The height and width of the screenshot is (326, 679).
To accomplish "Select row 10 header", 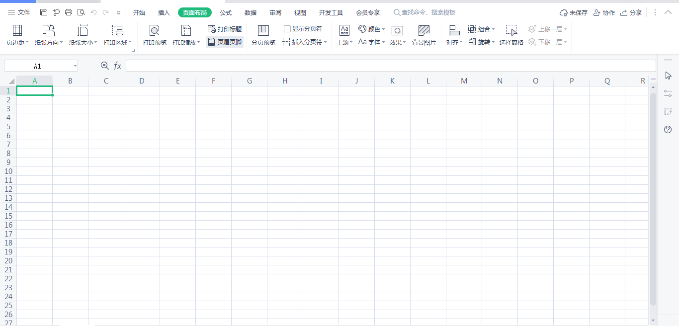I will [8, 171].
